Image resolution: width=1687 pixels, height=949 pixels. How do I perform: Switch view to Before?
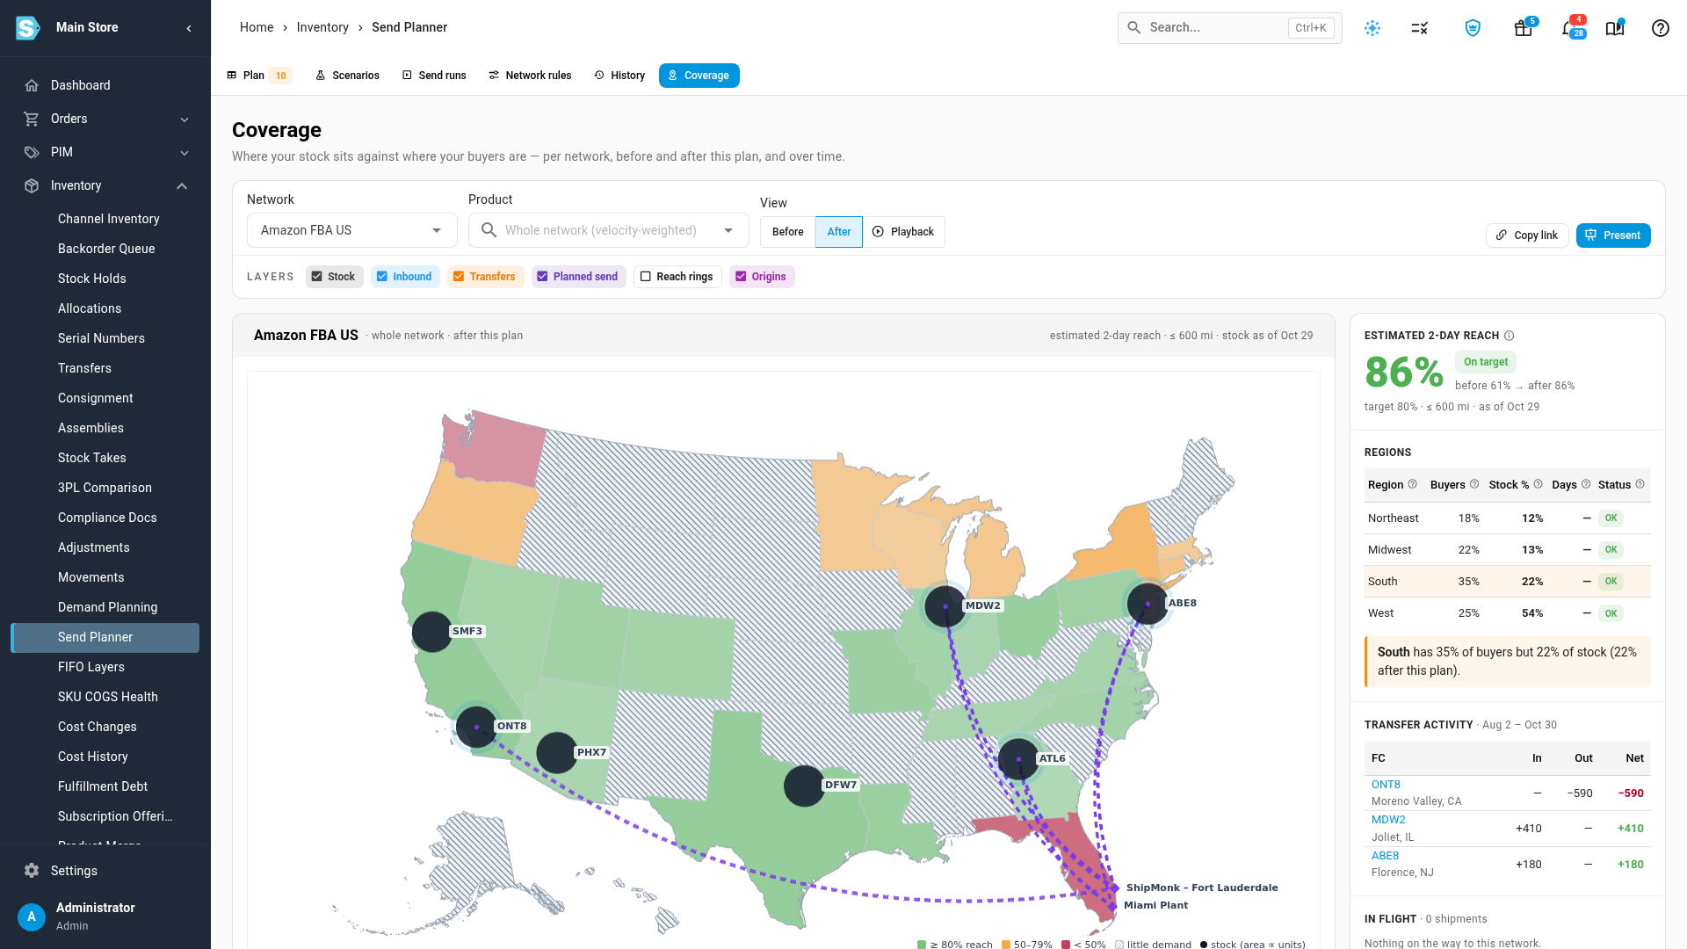click(x=787, y=232)
